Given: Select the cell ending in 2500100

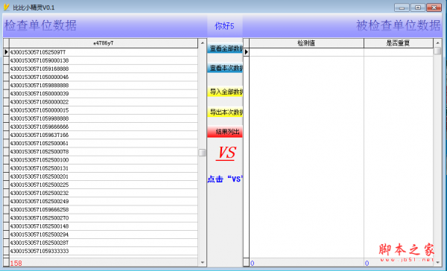Looking at the screenshot, I should point(104,160).
